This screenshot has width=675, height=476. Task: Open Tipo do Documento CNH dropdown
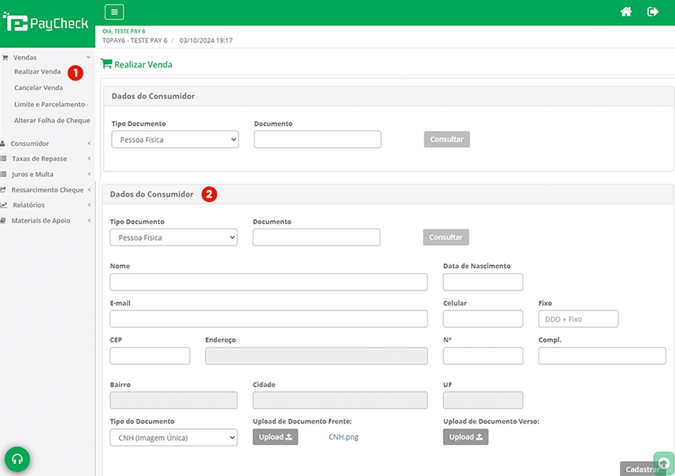pos(174,437)
